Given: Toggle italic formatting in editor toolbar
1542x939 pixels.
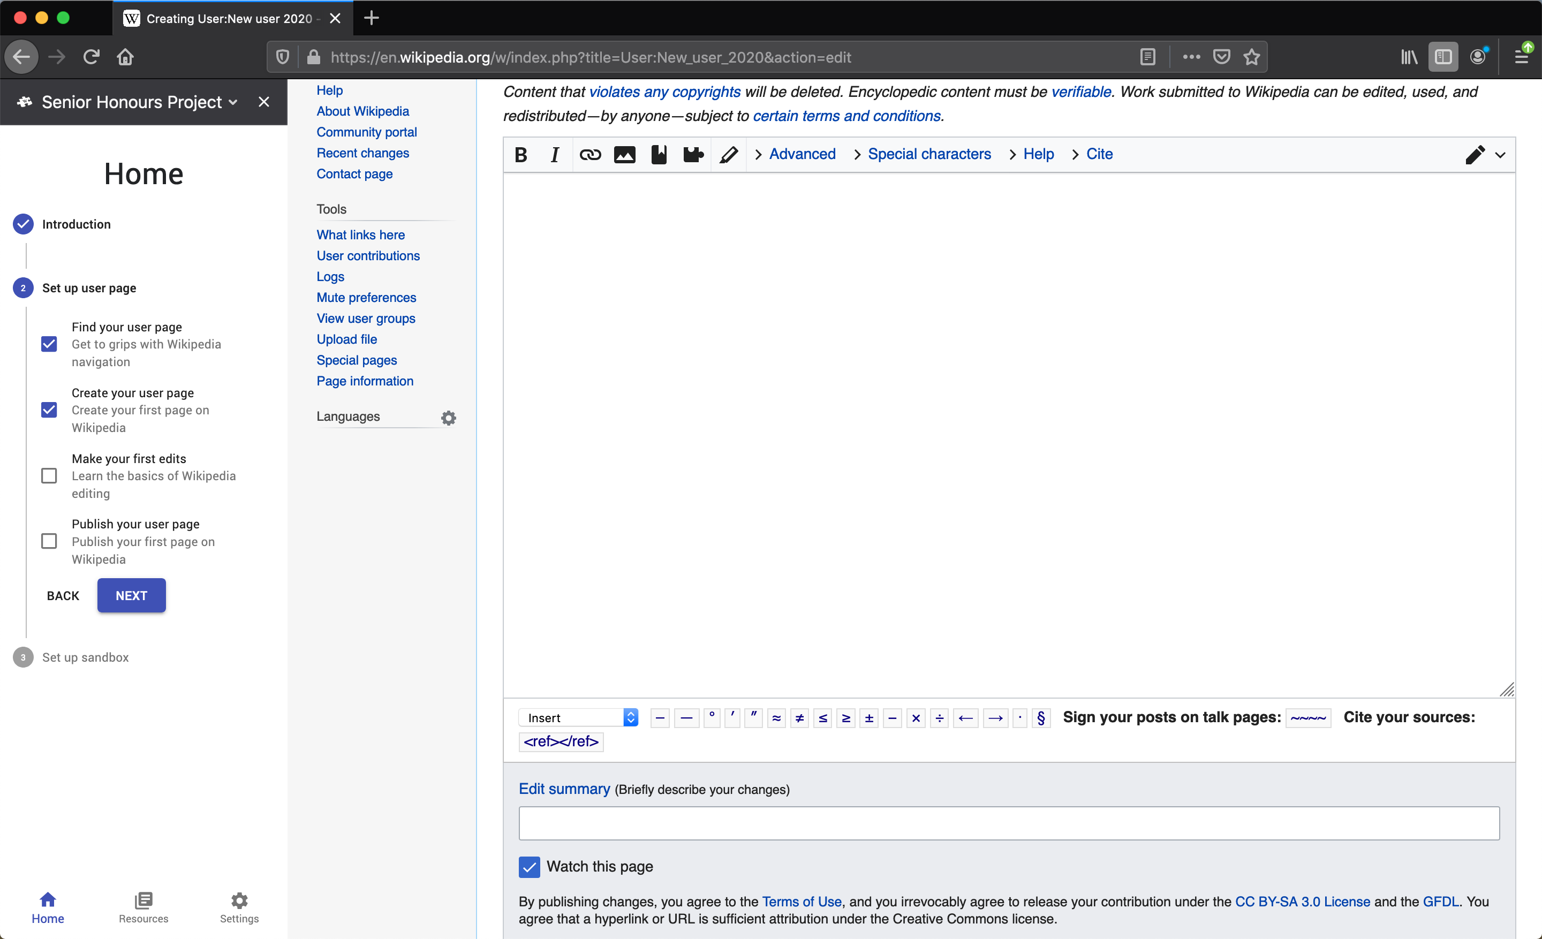Looking at the screenshot, I should click(555, 155).
